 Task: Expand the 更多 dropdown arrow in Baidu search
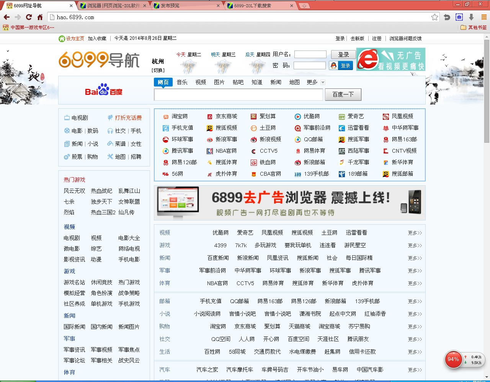click(x=323, y=82)
